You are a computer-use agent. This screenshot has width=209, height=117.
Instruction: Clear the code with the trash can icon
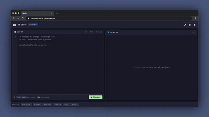190,25
